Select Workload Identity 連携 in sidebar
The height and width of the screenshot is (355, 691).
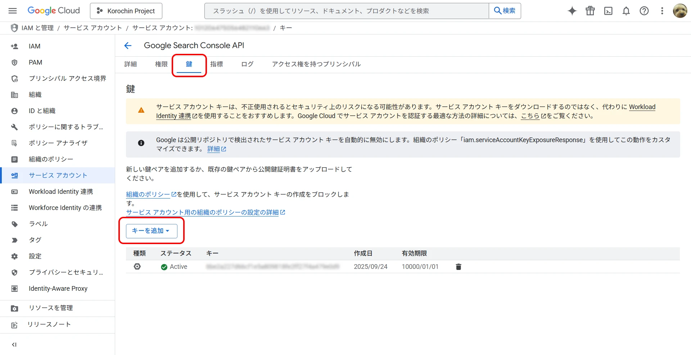[61, 192]
